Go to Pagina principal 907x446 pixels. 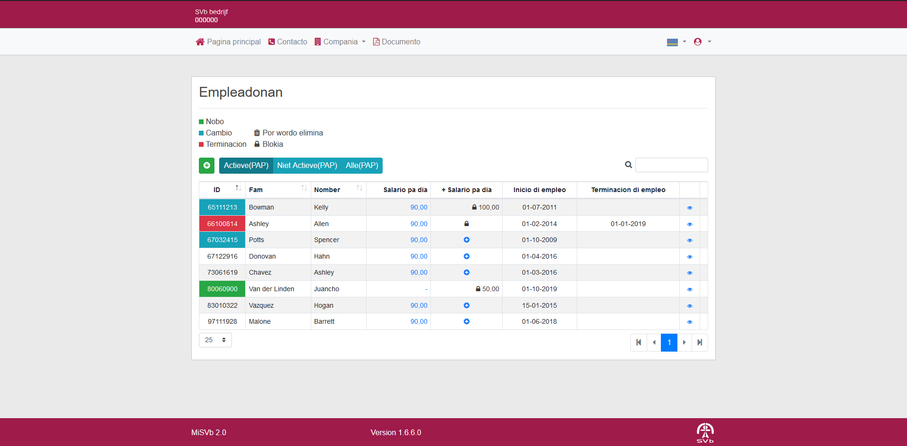click(228, 42)
